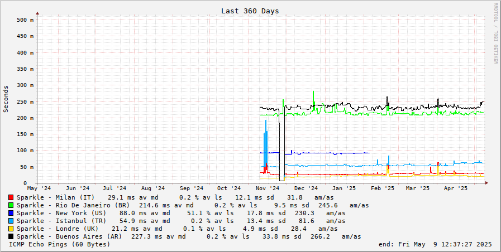Image resolution: width=501 pixels, height=252 pixels.
Task: Click the '12.1 ms sd' Milan value
Action: (x=254, y=197)
